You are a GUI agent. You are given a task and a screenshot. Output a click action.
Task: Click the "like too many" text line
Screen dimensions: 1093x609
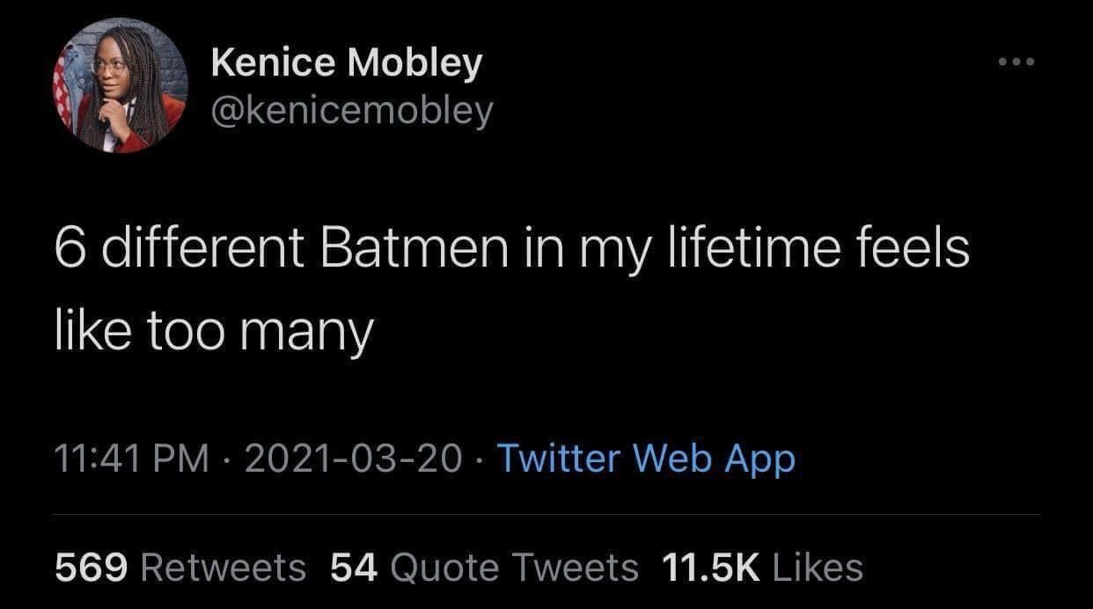pos(214,334)
